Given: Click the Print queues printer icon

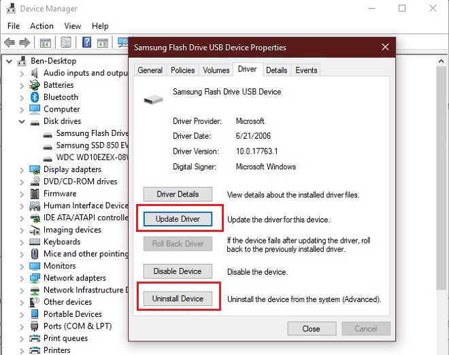Looking at the screenshot, I should (x=35, y=338).
